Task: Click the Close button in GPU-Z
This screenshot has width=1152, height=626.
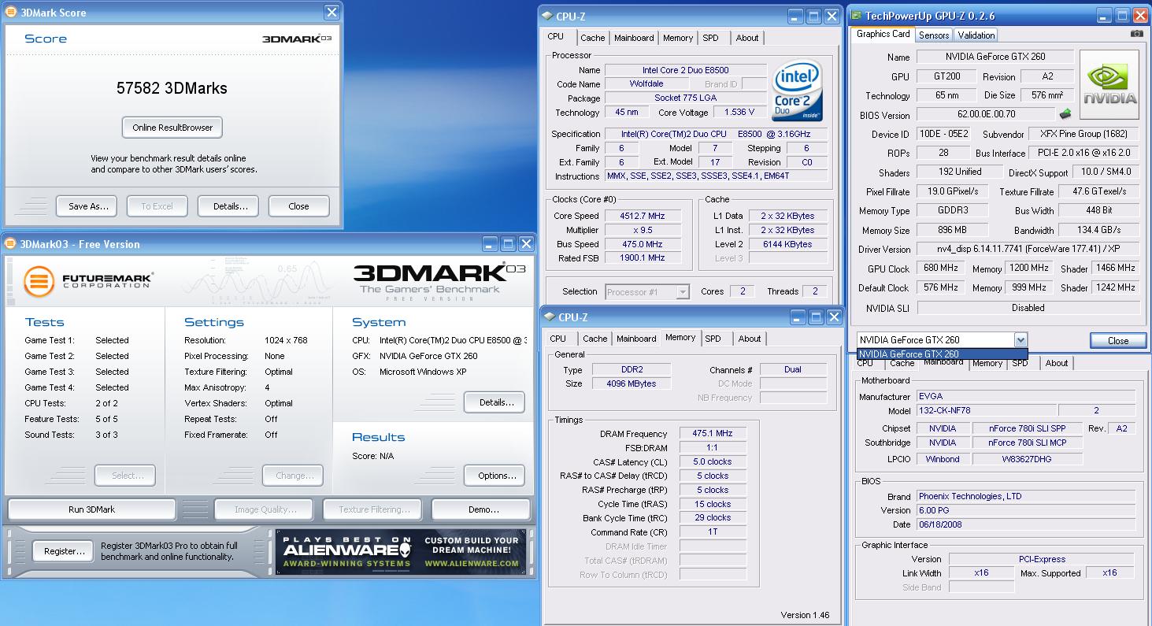Action: pos(1118,341)
